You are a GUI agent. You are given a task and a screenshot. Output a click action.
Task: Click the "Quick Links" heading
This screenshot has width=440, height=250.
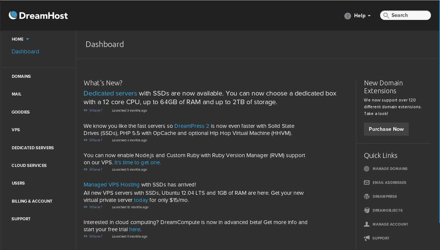point(380,155)
